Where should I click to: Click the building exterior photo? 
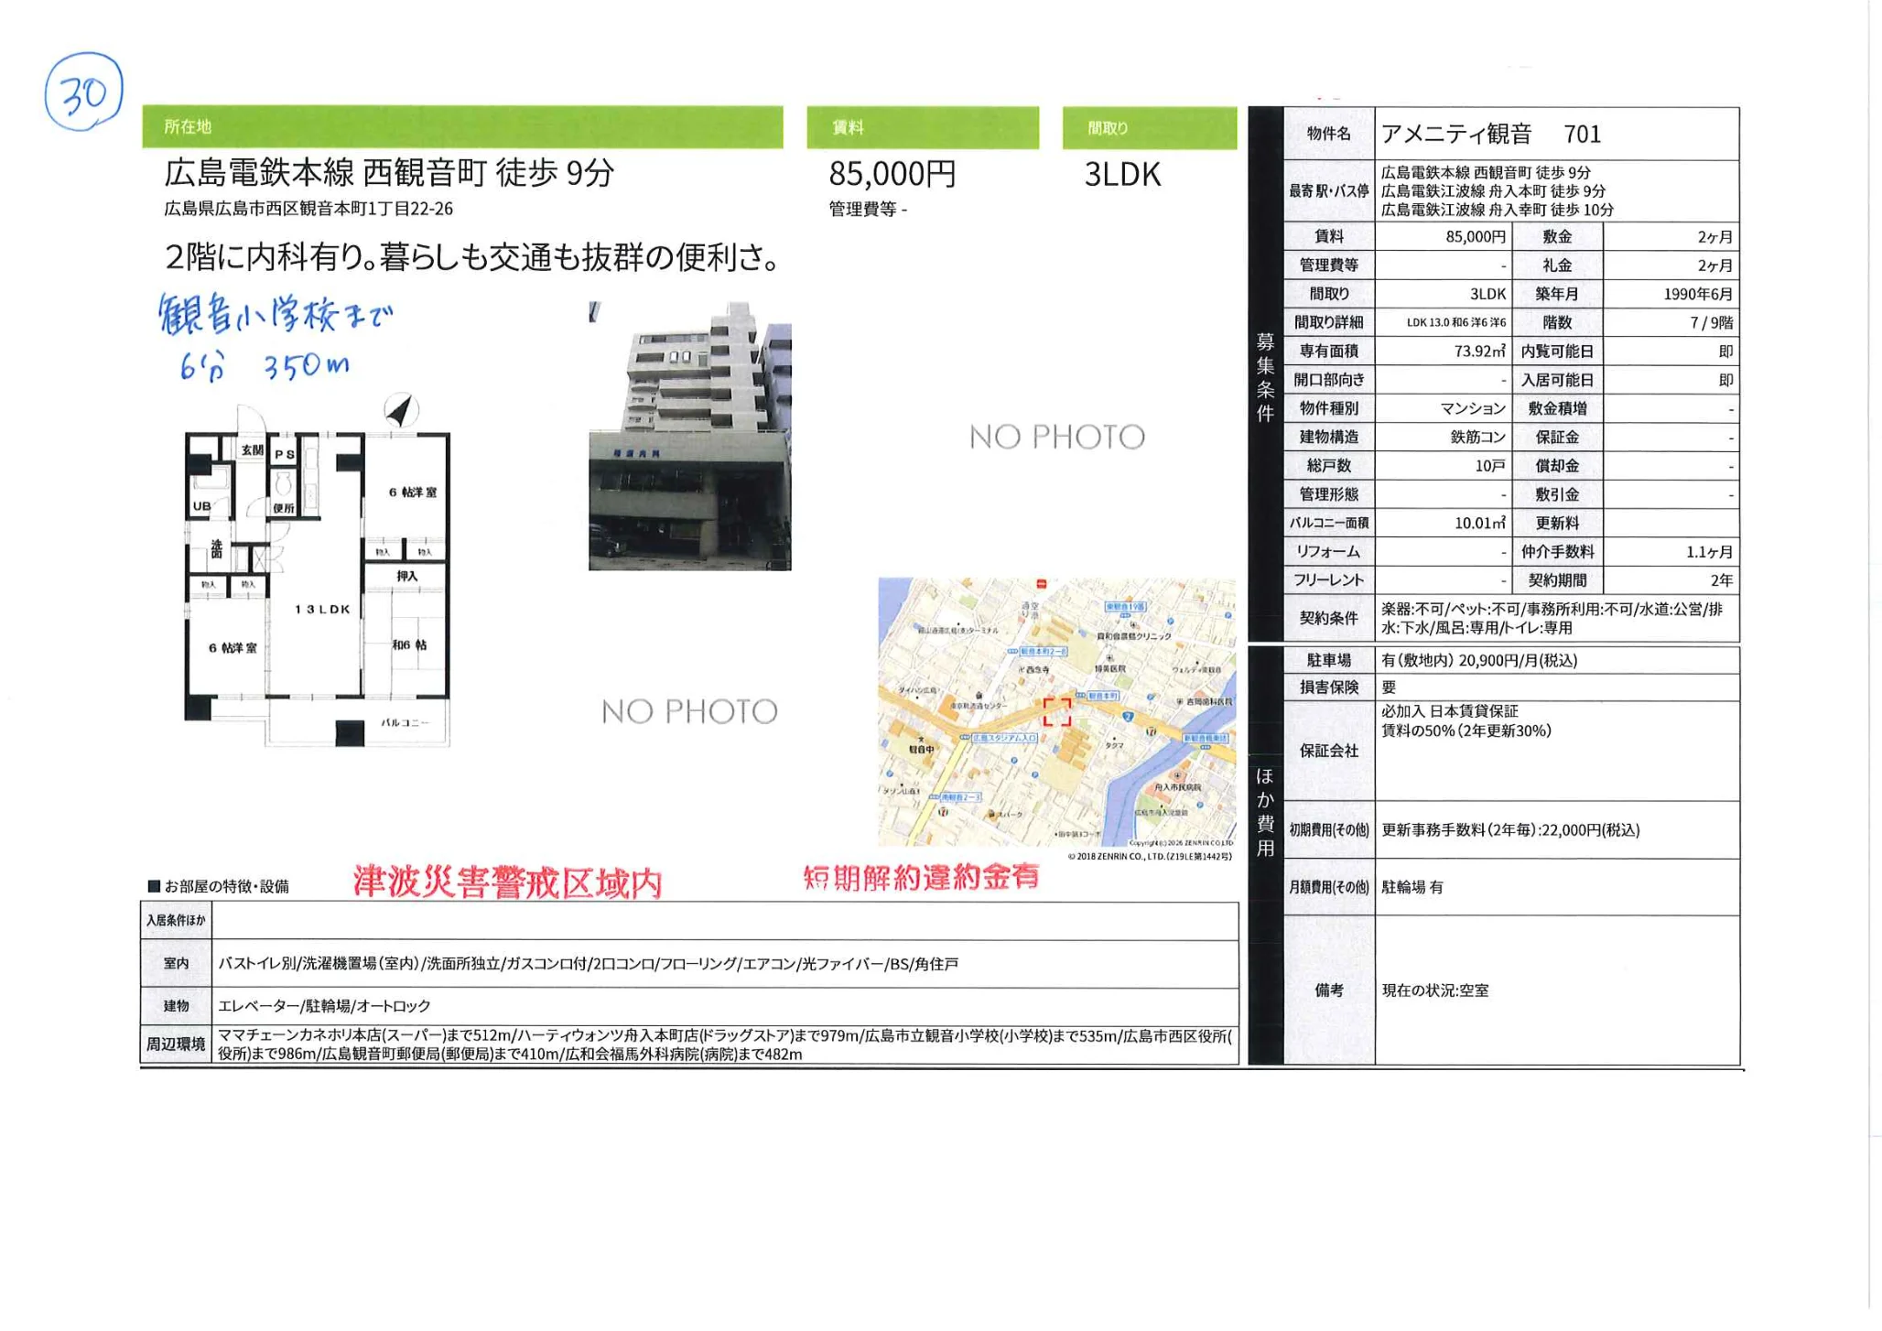coord(689,438)
